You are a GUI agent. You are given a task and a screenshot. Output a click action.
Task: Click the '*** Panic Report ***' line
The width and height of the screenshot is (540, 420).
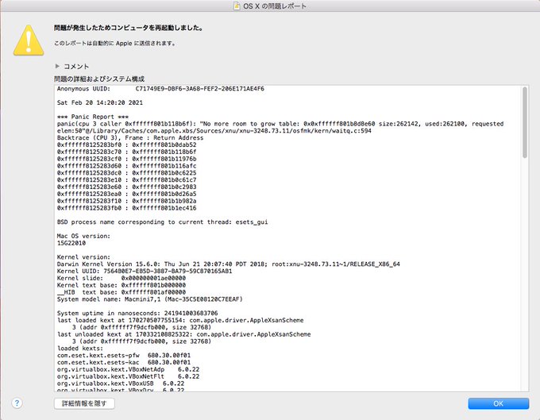(93, 117)
